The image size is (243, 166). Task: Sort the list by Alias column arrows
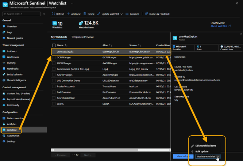[x=111, y=45]
